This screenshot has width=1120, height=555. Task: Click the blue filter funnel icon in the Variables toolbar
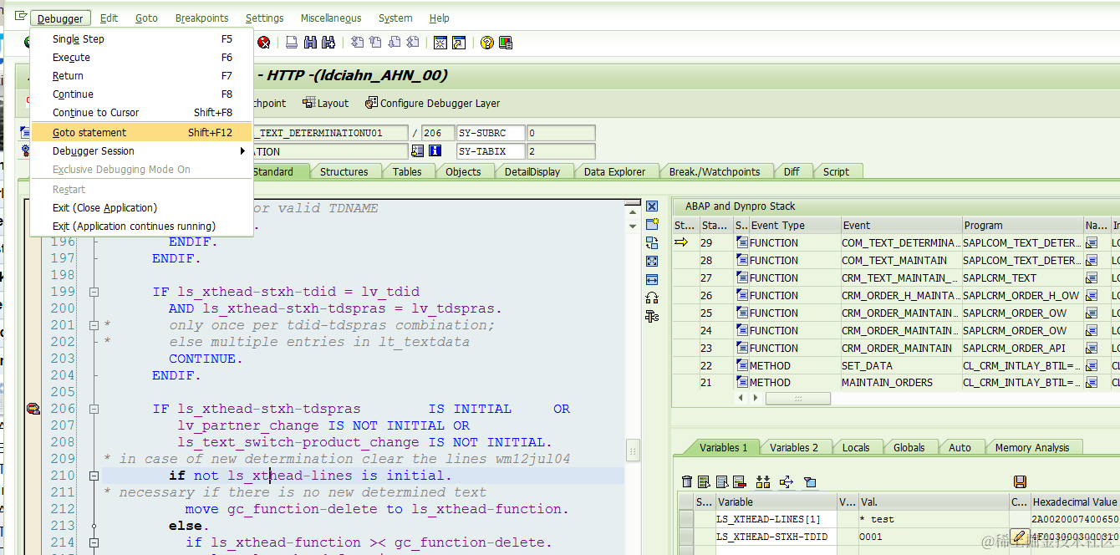809,481
